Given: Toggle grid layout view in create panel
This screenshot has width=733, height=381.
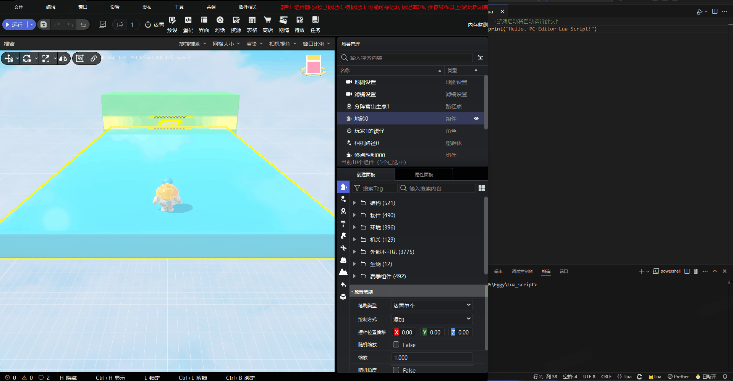Looking at the screenshot, I should tap(481, 188).
